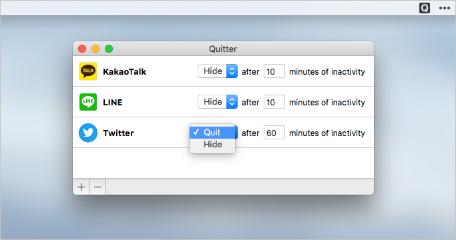Click the LINE minutes input field
456x240 pixels.
coord(274,102)
